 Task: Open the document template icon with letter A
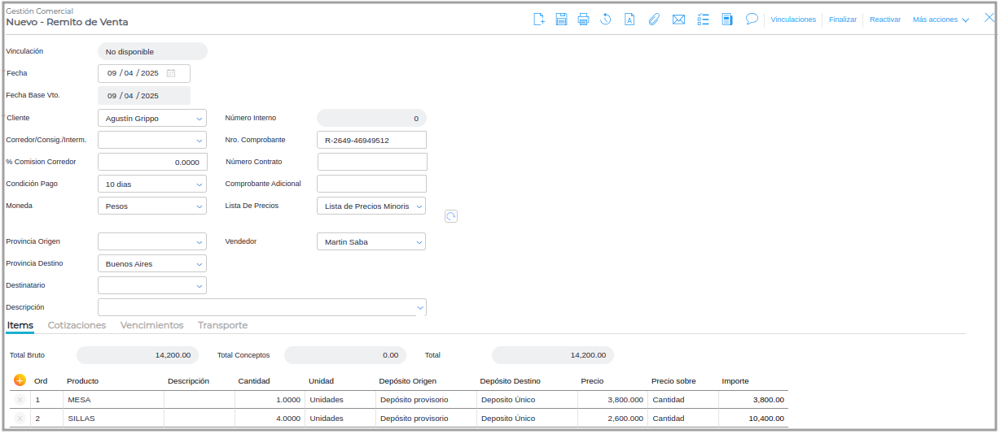pyautogui.click(x=629, y=20)
